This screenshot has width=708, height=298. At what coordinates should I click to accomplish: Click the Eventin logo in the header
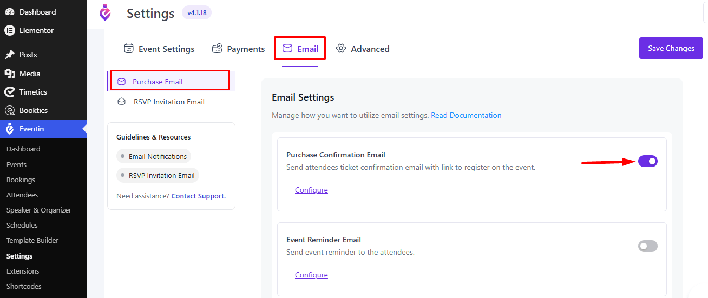click(105, 13)
